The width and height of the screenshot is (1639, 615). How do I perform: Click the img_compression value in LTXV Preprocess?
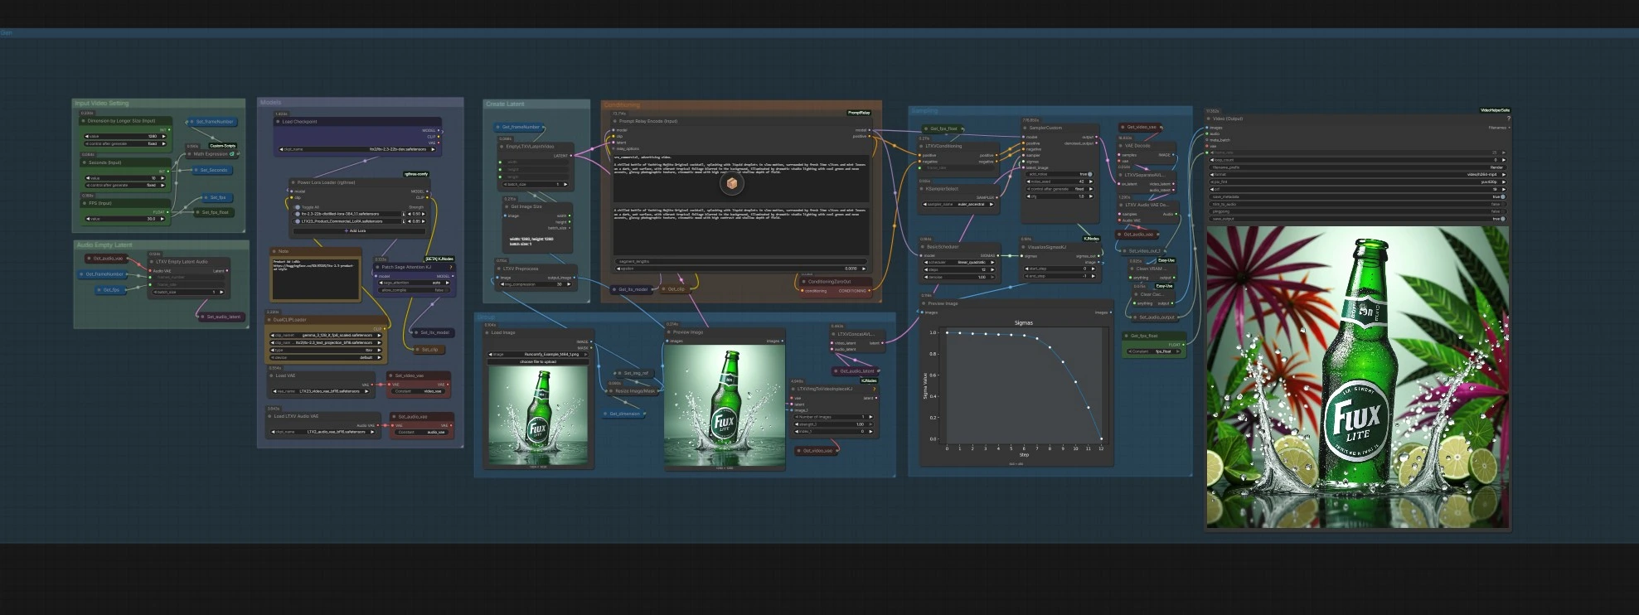(536, 284)
